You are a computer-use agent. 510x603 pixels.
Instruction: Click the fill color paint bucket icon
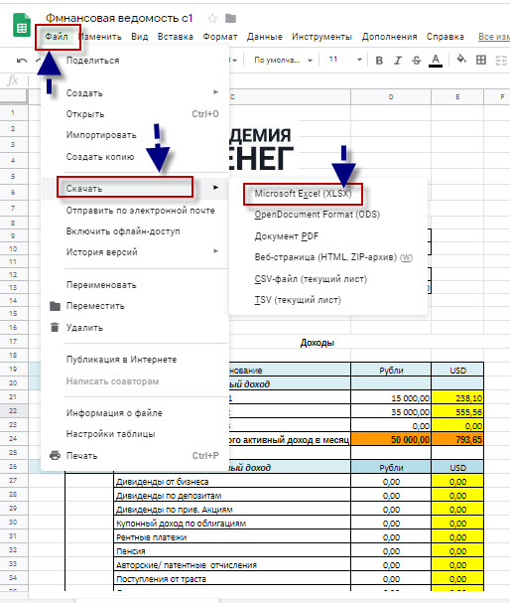461,60
